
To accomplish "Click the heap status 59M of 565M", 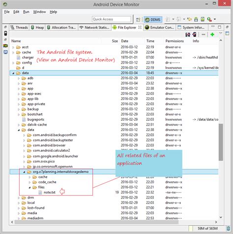I will [207, 229].
